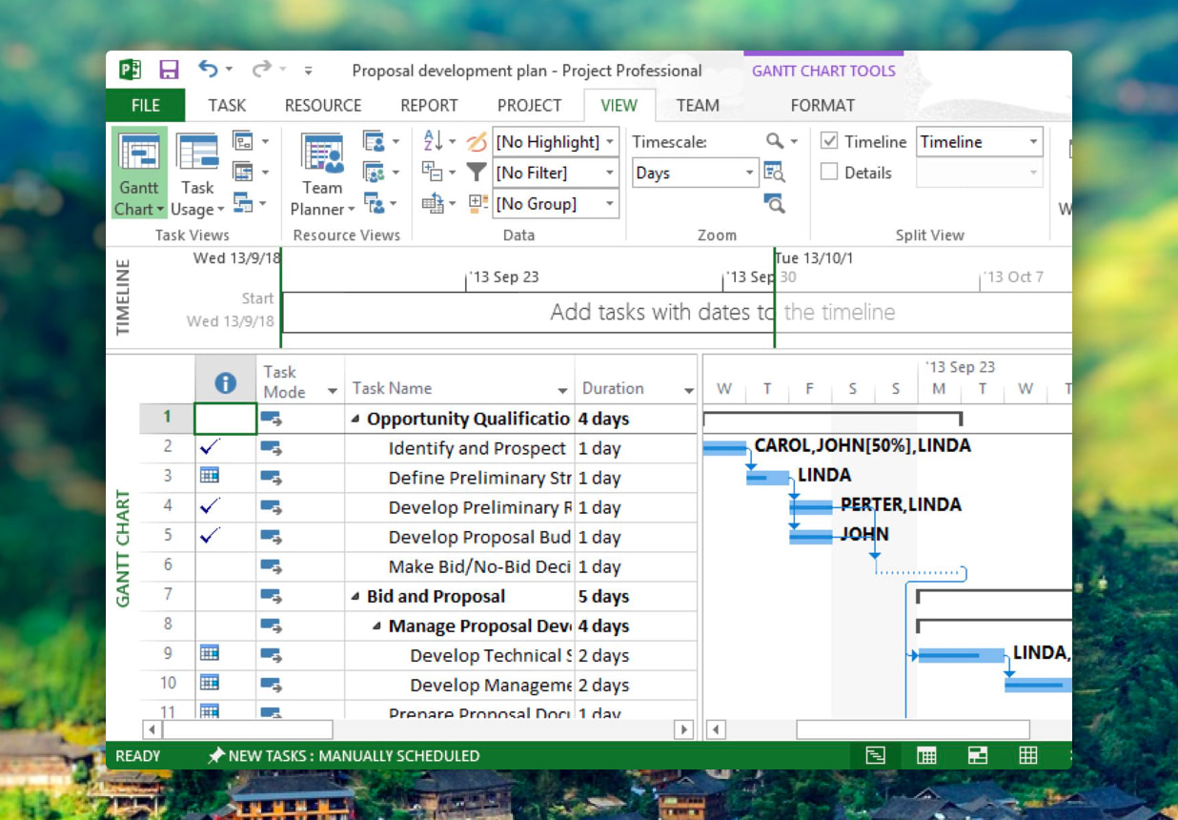Click the Undo arrow icon
The image size is (1178, 820).
pos(208,69)
